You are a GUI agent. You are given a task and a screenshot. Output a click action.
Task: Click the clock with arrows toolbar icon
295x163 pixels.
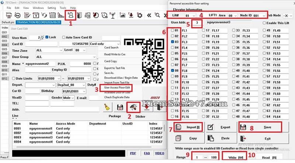click(104, 15)
